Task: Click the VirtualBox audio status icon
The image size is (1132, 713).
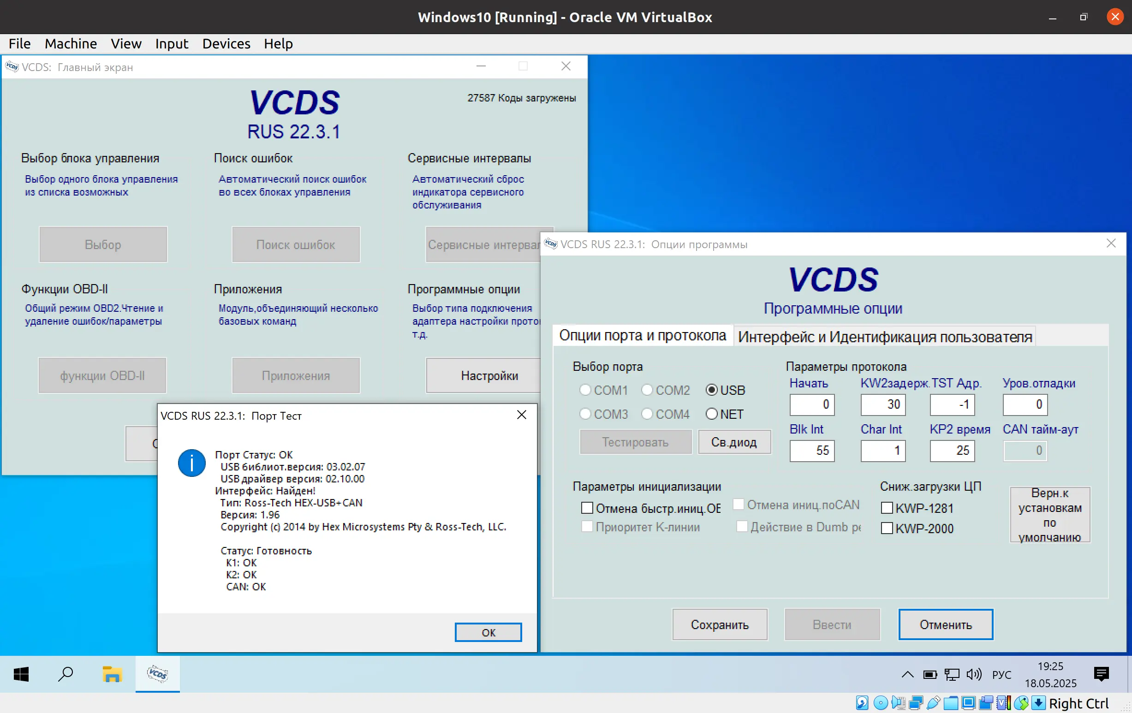Action: pos(898,703)
